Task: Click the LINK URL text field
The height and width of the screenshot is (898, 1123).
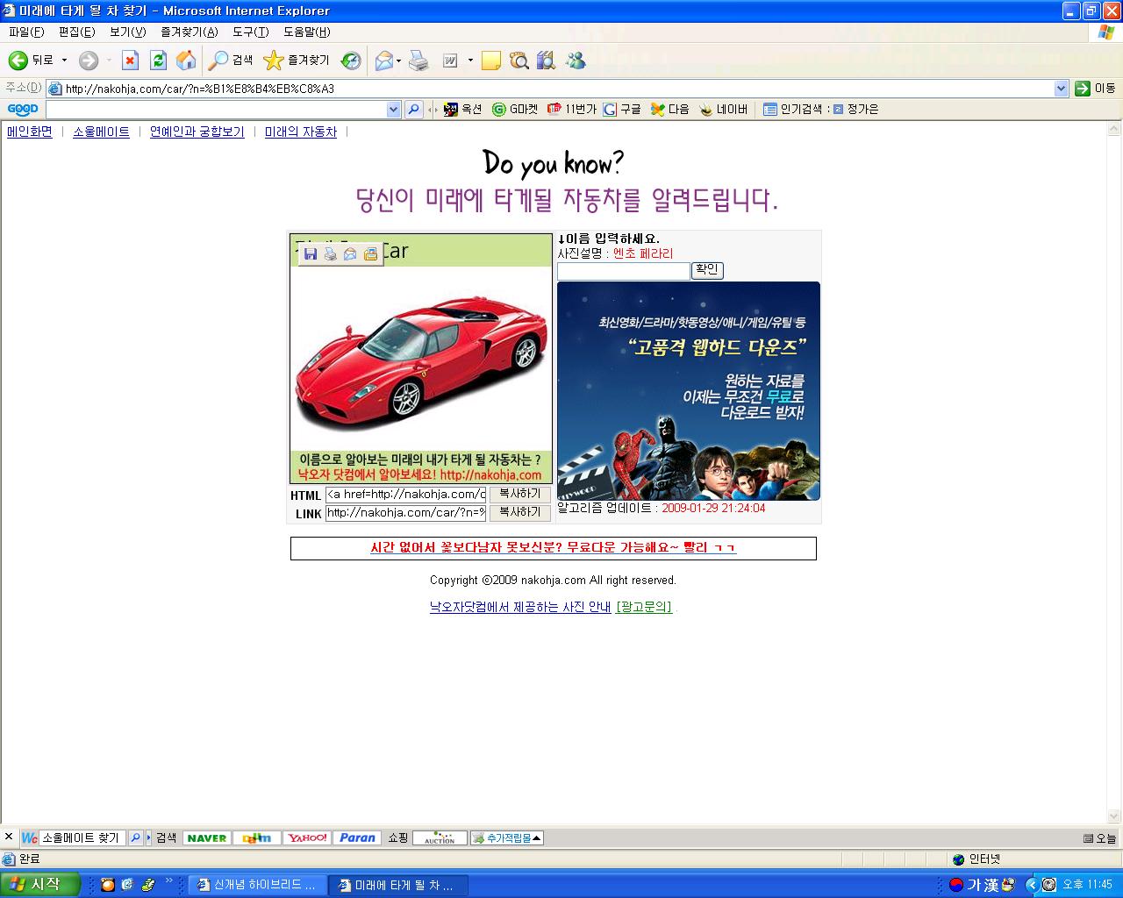Action: tap(405, 513)
